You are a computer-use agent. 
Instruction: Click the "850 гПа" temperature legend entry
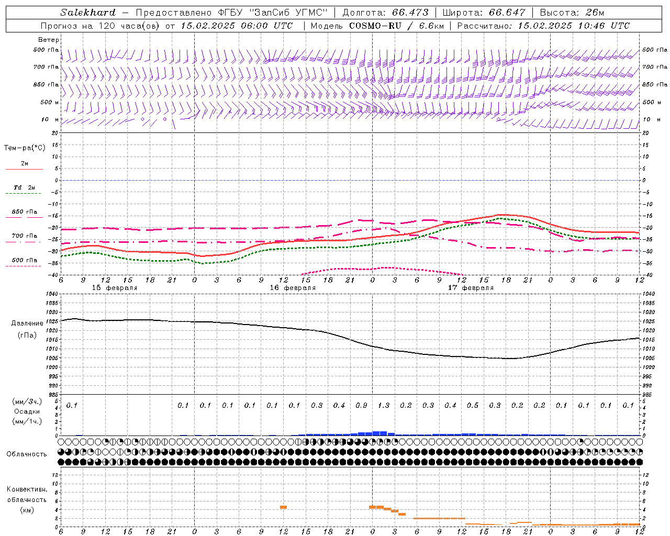click(25, 212)
